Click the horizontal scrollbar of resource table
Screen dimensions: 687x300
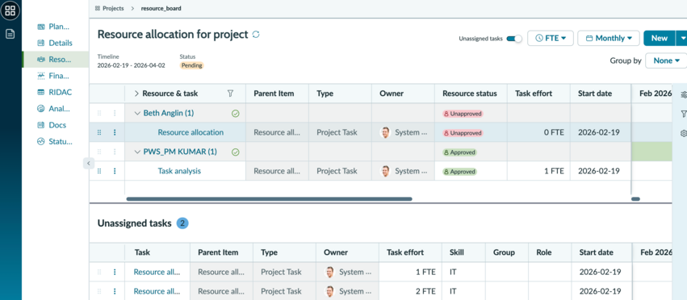point(269,199)
